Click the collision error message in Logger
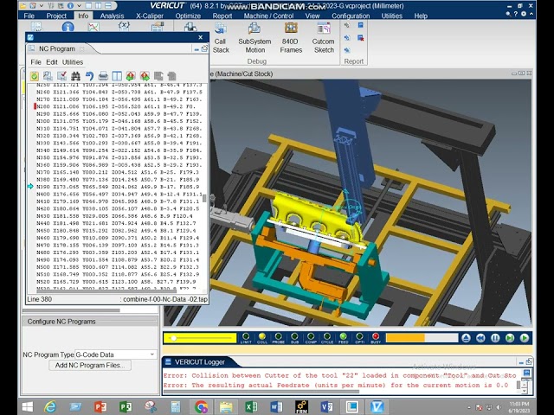The width and height of the screenshot is (554, 415). 340,375
